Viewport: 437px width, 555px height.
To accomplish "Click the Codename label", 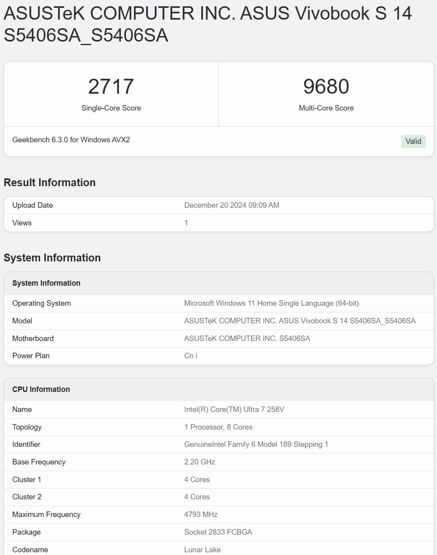I will coord(30,550).
